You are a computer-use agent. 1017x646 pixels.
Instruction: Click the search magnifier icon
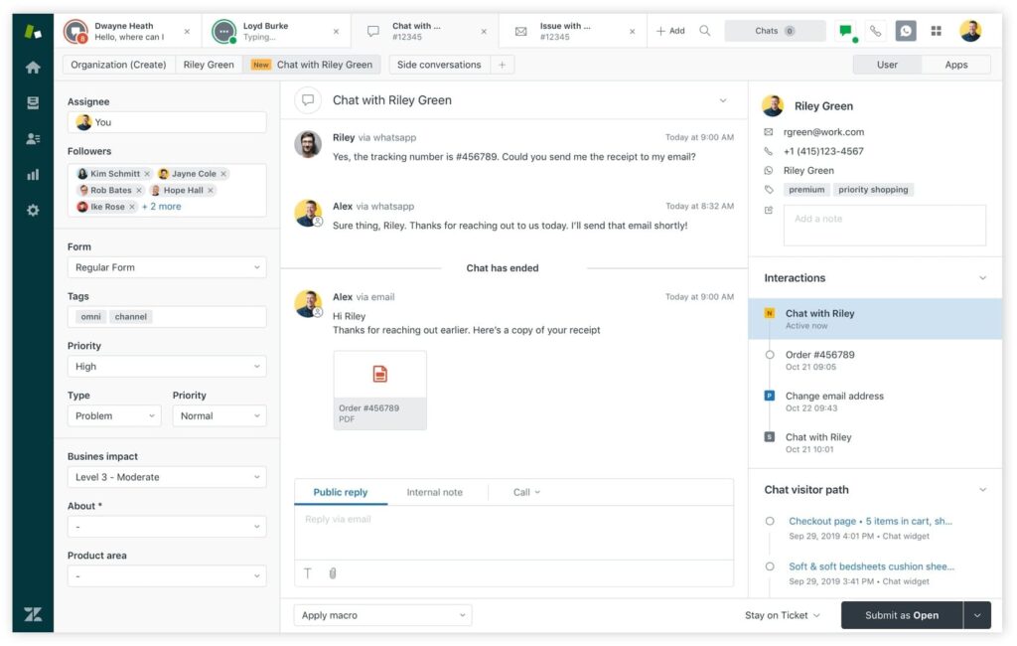704,31
